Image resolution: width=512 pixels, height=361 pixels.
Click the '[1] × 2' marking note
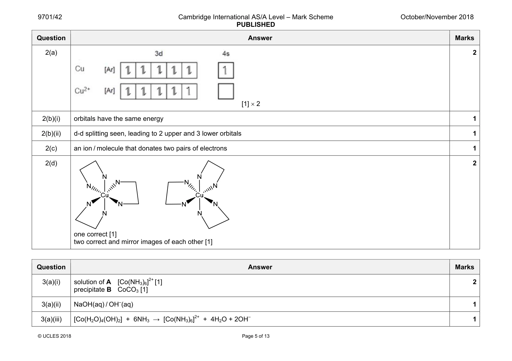251,104
